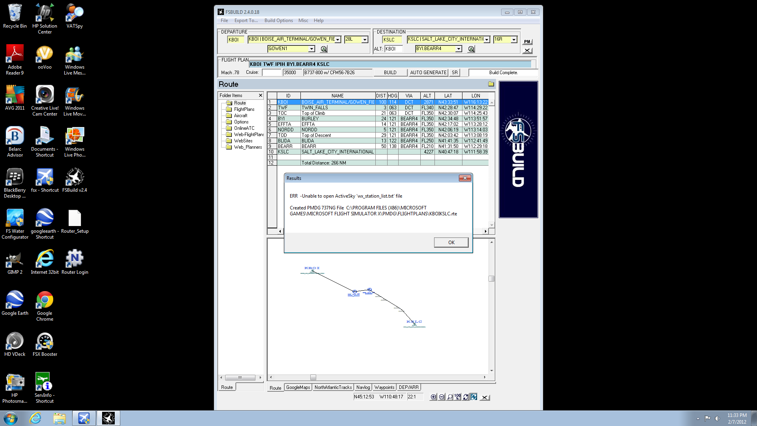Open Adobe Reader 9 desktop icon
This screenshot has height=426, width=757.
coord(15,60)
